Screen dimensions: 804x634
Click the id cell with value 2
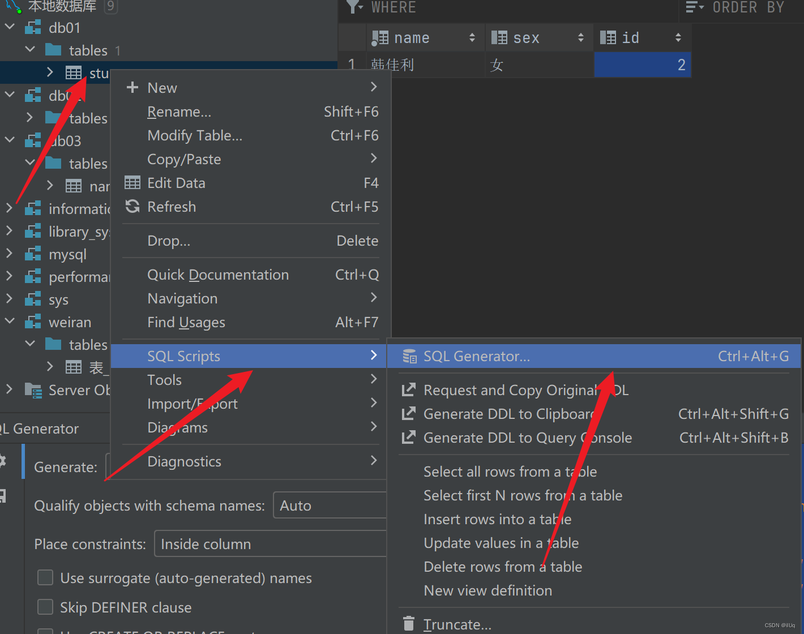[x=642, y=65]
